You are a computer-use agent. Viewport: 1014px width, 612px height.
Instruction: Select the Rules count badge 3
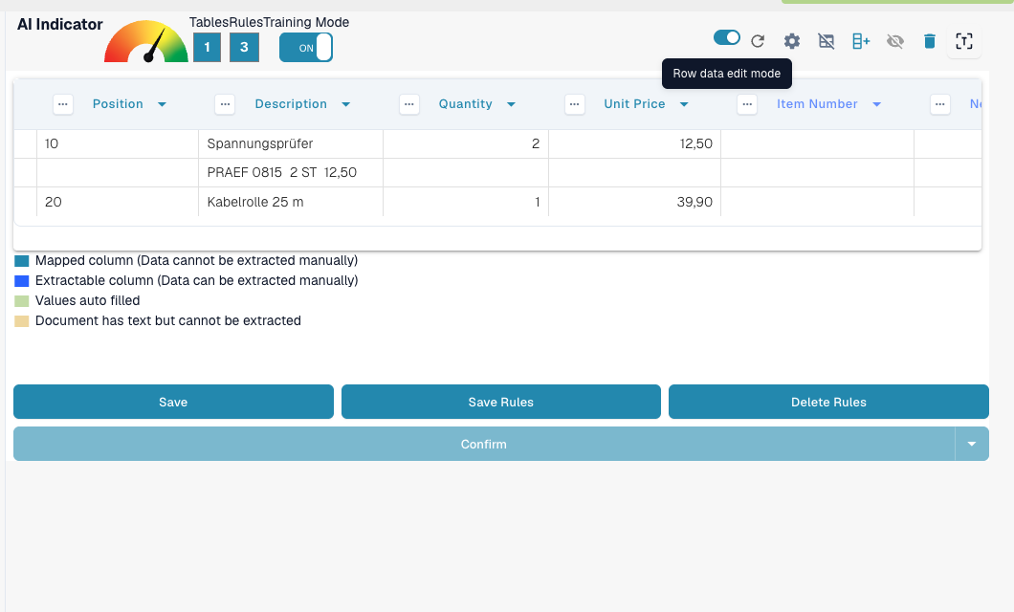point(245,47)
